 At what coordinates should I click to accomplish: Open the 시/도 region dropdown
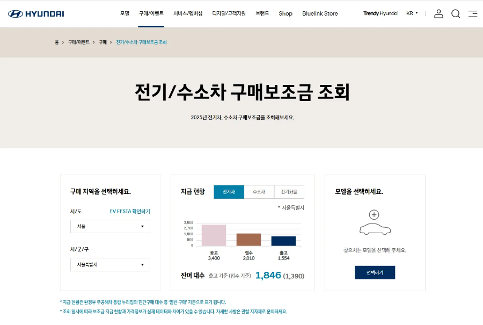coord(110,226)
